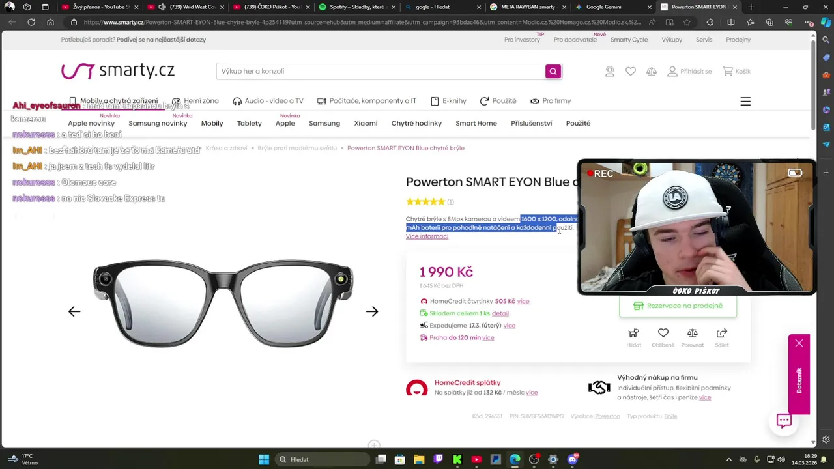Open a new browser tab
Screen dimensions: 834x469
point(751,7)
